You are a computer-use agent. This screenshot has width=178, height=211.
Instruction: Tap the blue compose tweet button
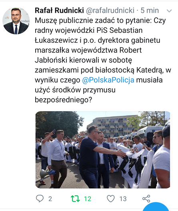point(156,207)
